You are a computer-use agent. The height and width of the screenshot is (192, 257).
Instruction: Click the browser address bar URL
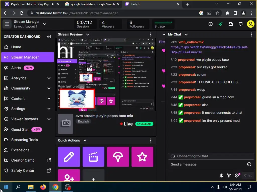click(x=77, y=13)
